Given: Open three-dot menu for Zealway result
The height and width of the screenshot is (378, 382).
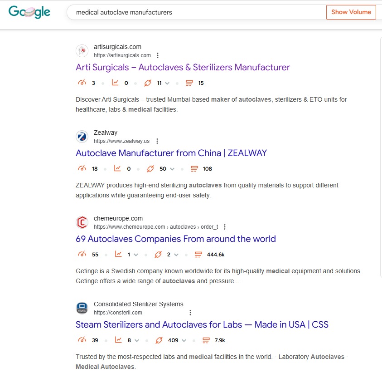Looking at the screenshot, I should [x=157, y=141].
